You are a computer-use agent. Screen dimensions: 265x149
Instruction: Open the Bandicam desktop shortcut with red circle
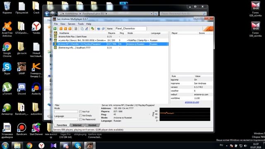coord(22,129)
